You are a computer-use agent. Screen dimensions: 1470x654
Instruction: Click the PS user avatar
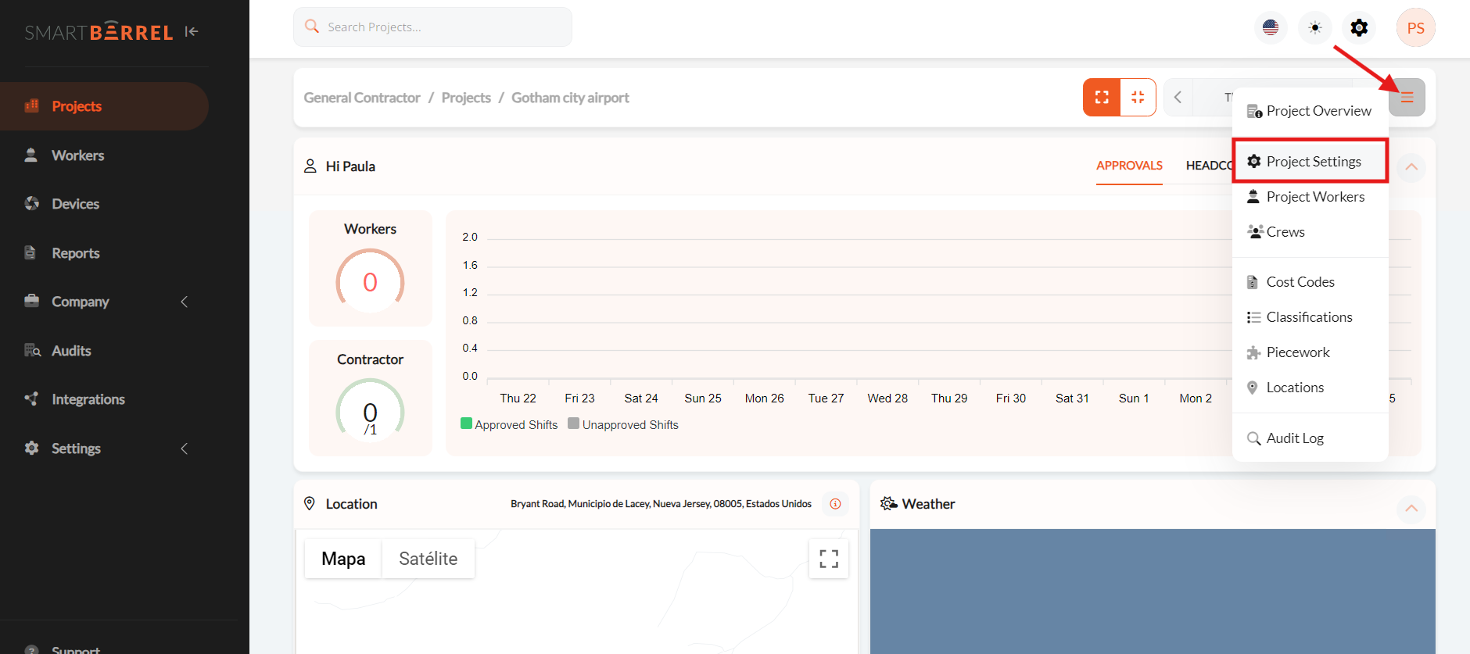(x=1415, y=28)
